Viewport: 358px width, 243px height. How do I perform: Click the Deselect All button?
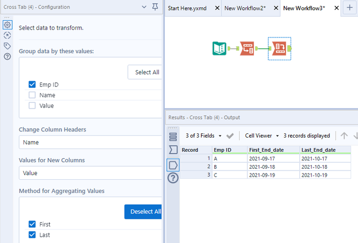click(x=143, y=212)
